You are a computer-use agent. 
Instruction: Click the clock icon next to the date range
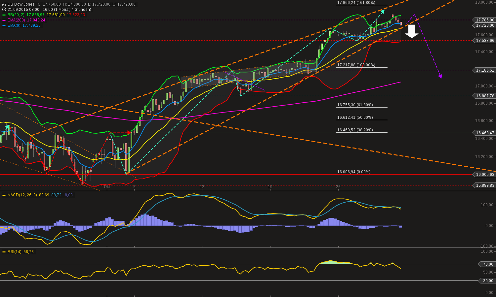[4, 10]
